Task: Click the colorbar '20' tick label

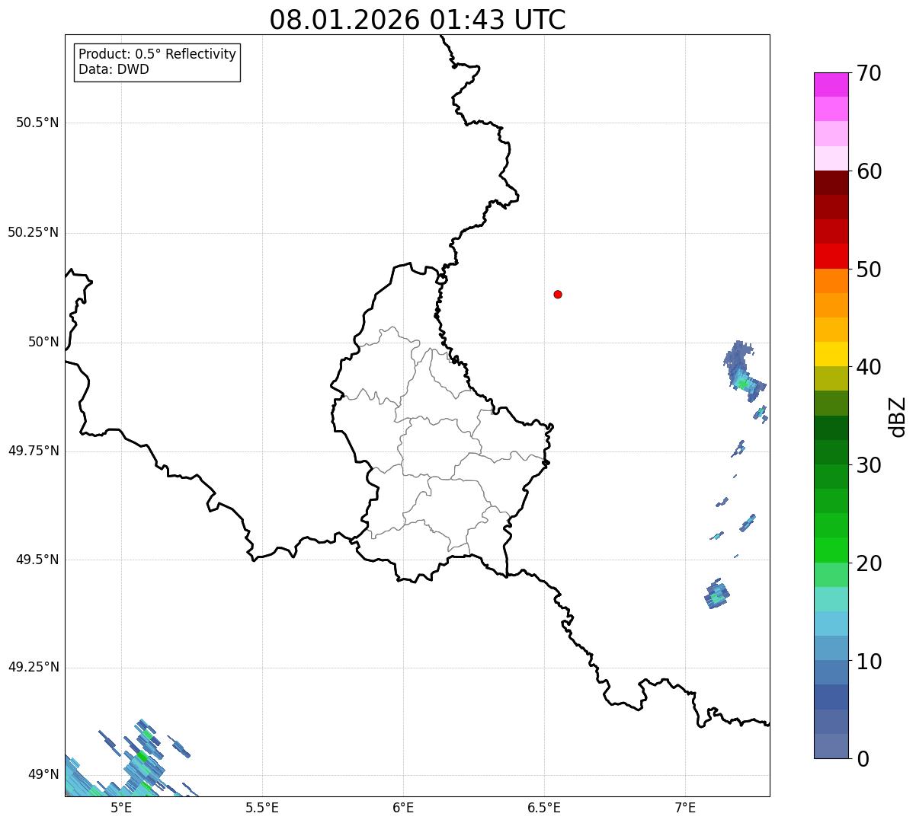Action: coord(869,563)
